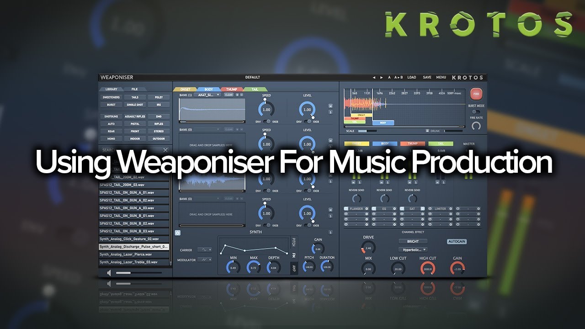This screenshot has width=585, height=329.
Task: Switch to the THUMP engine tab
Action: point(232,89)
